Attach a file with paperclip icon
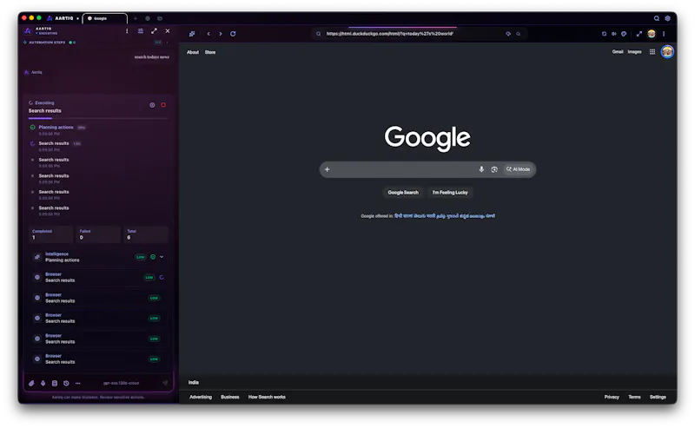Image resolution: width=695 pixels, height=428 pixels. click(x=31, y=383)
